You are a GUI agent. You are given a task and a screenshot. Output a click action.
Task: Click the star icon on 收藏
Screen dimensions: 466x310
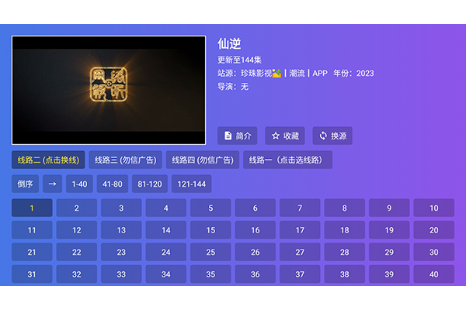pyautogui.click(x=276, y=136)
